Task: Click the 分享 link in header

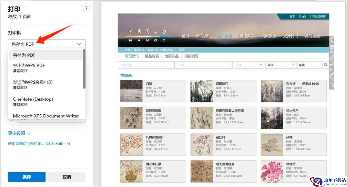Action: [292, 16]
